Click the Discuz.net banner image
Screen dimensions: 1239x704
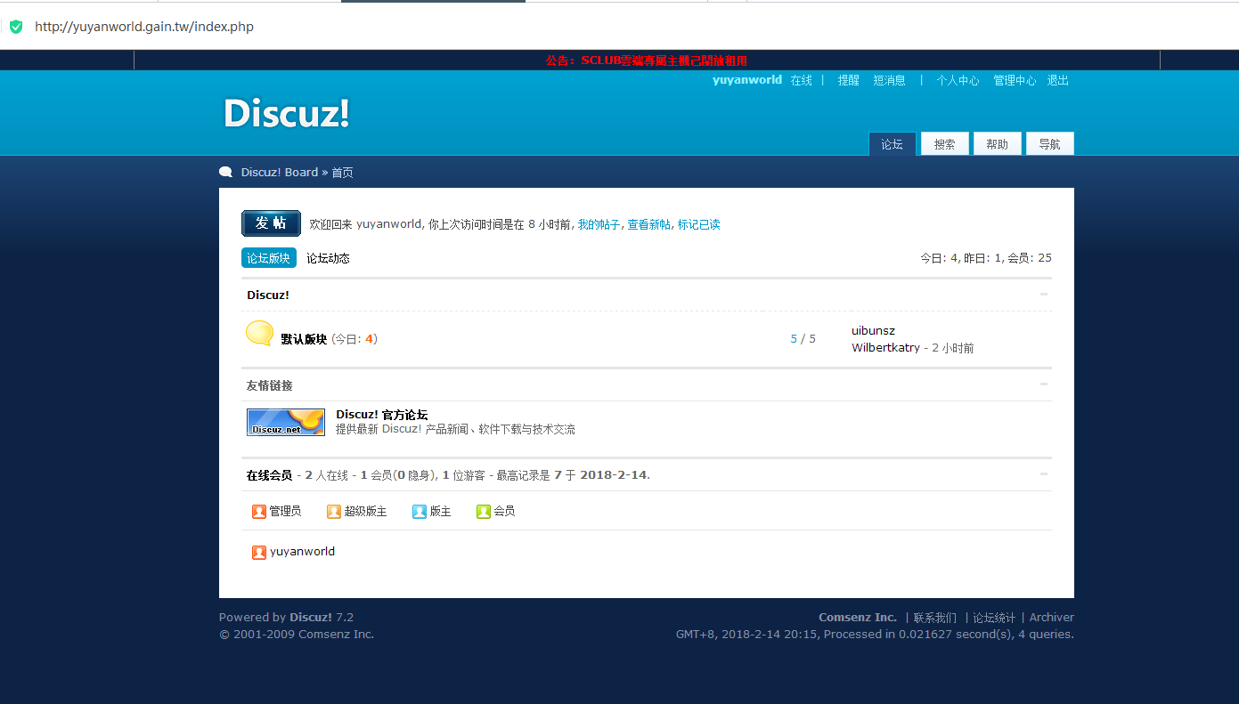tap(286, 422)
